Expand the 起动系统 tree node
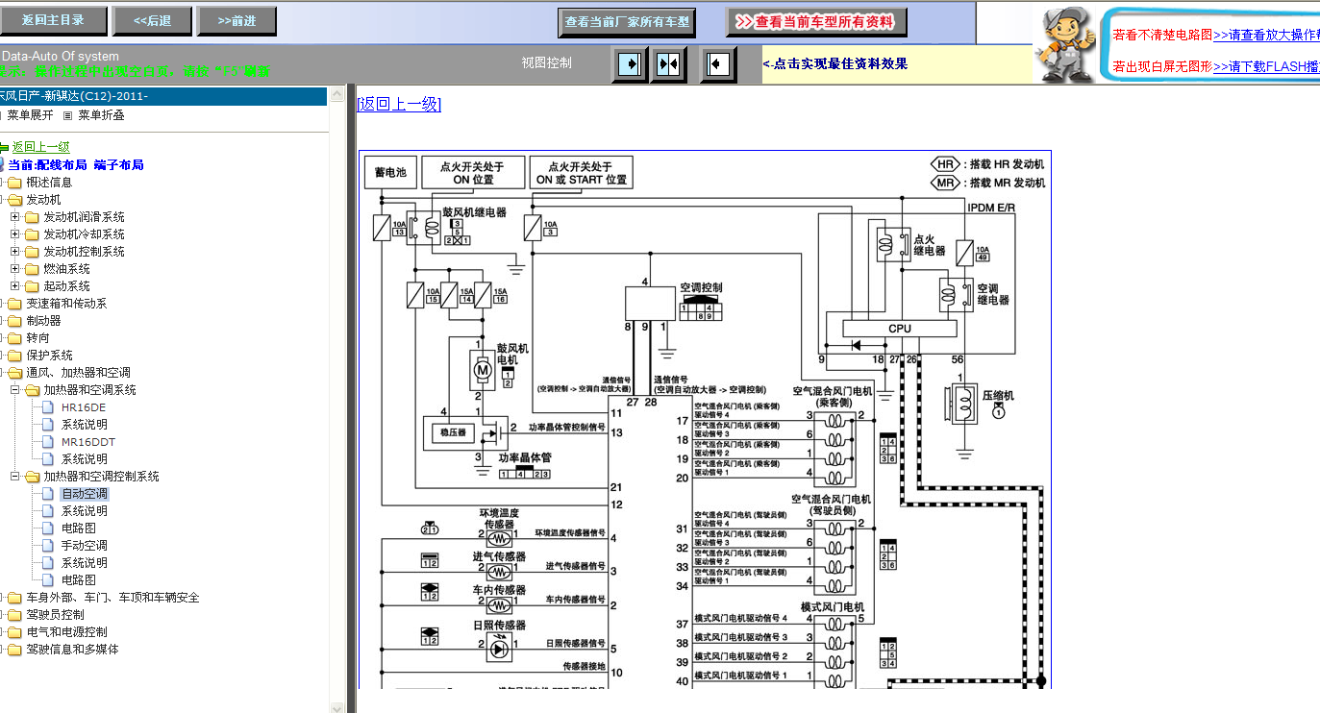This screenshot has height=713, width=1320. click(x=14, y=286)
